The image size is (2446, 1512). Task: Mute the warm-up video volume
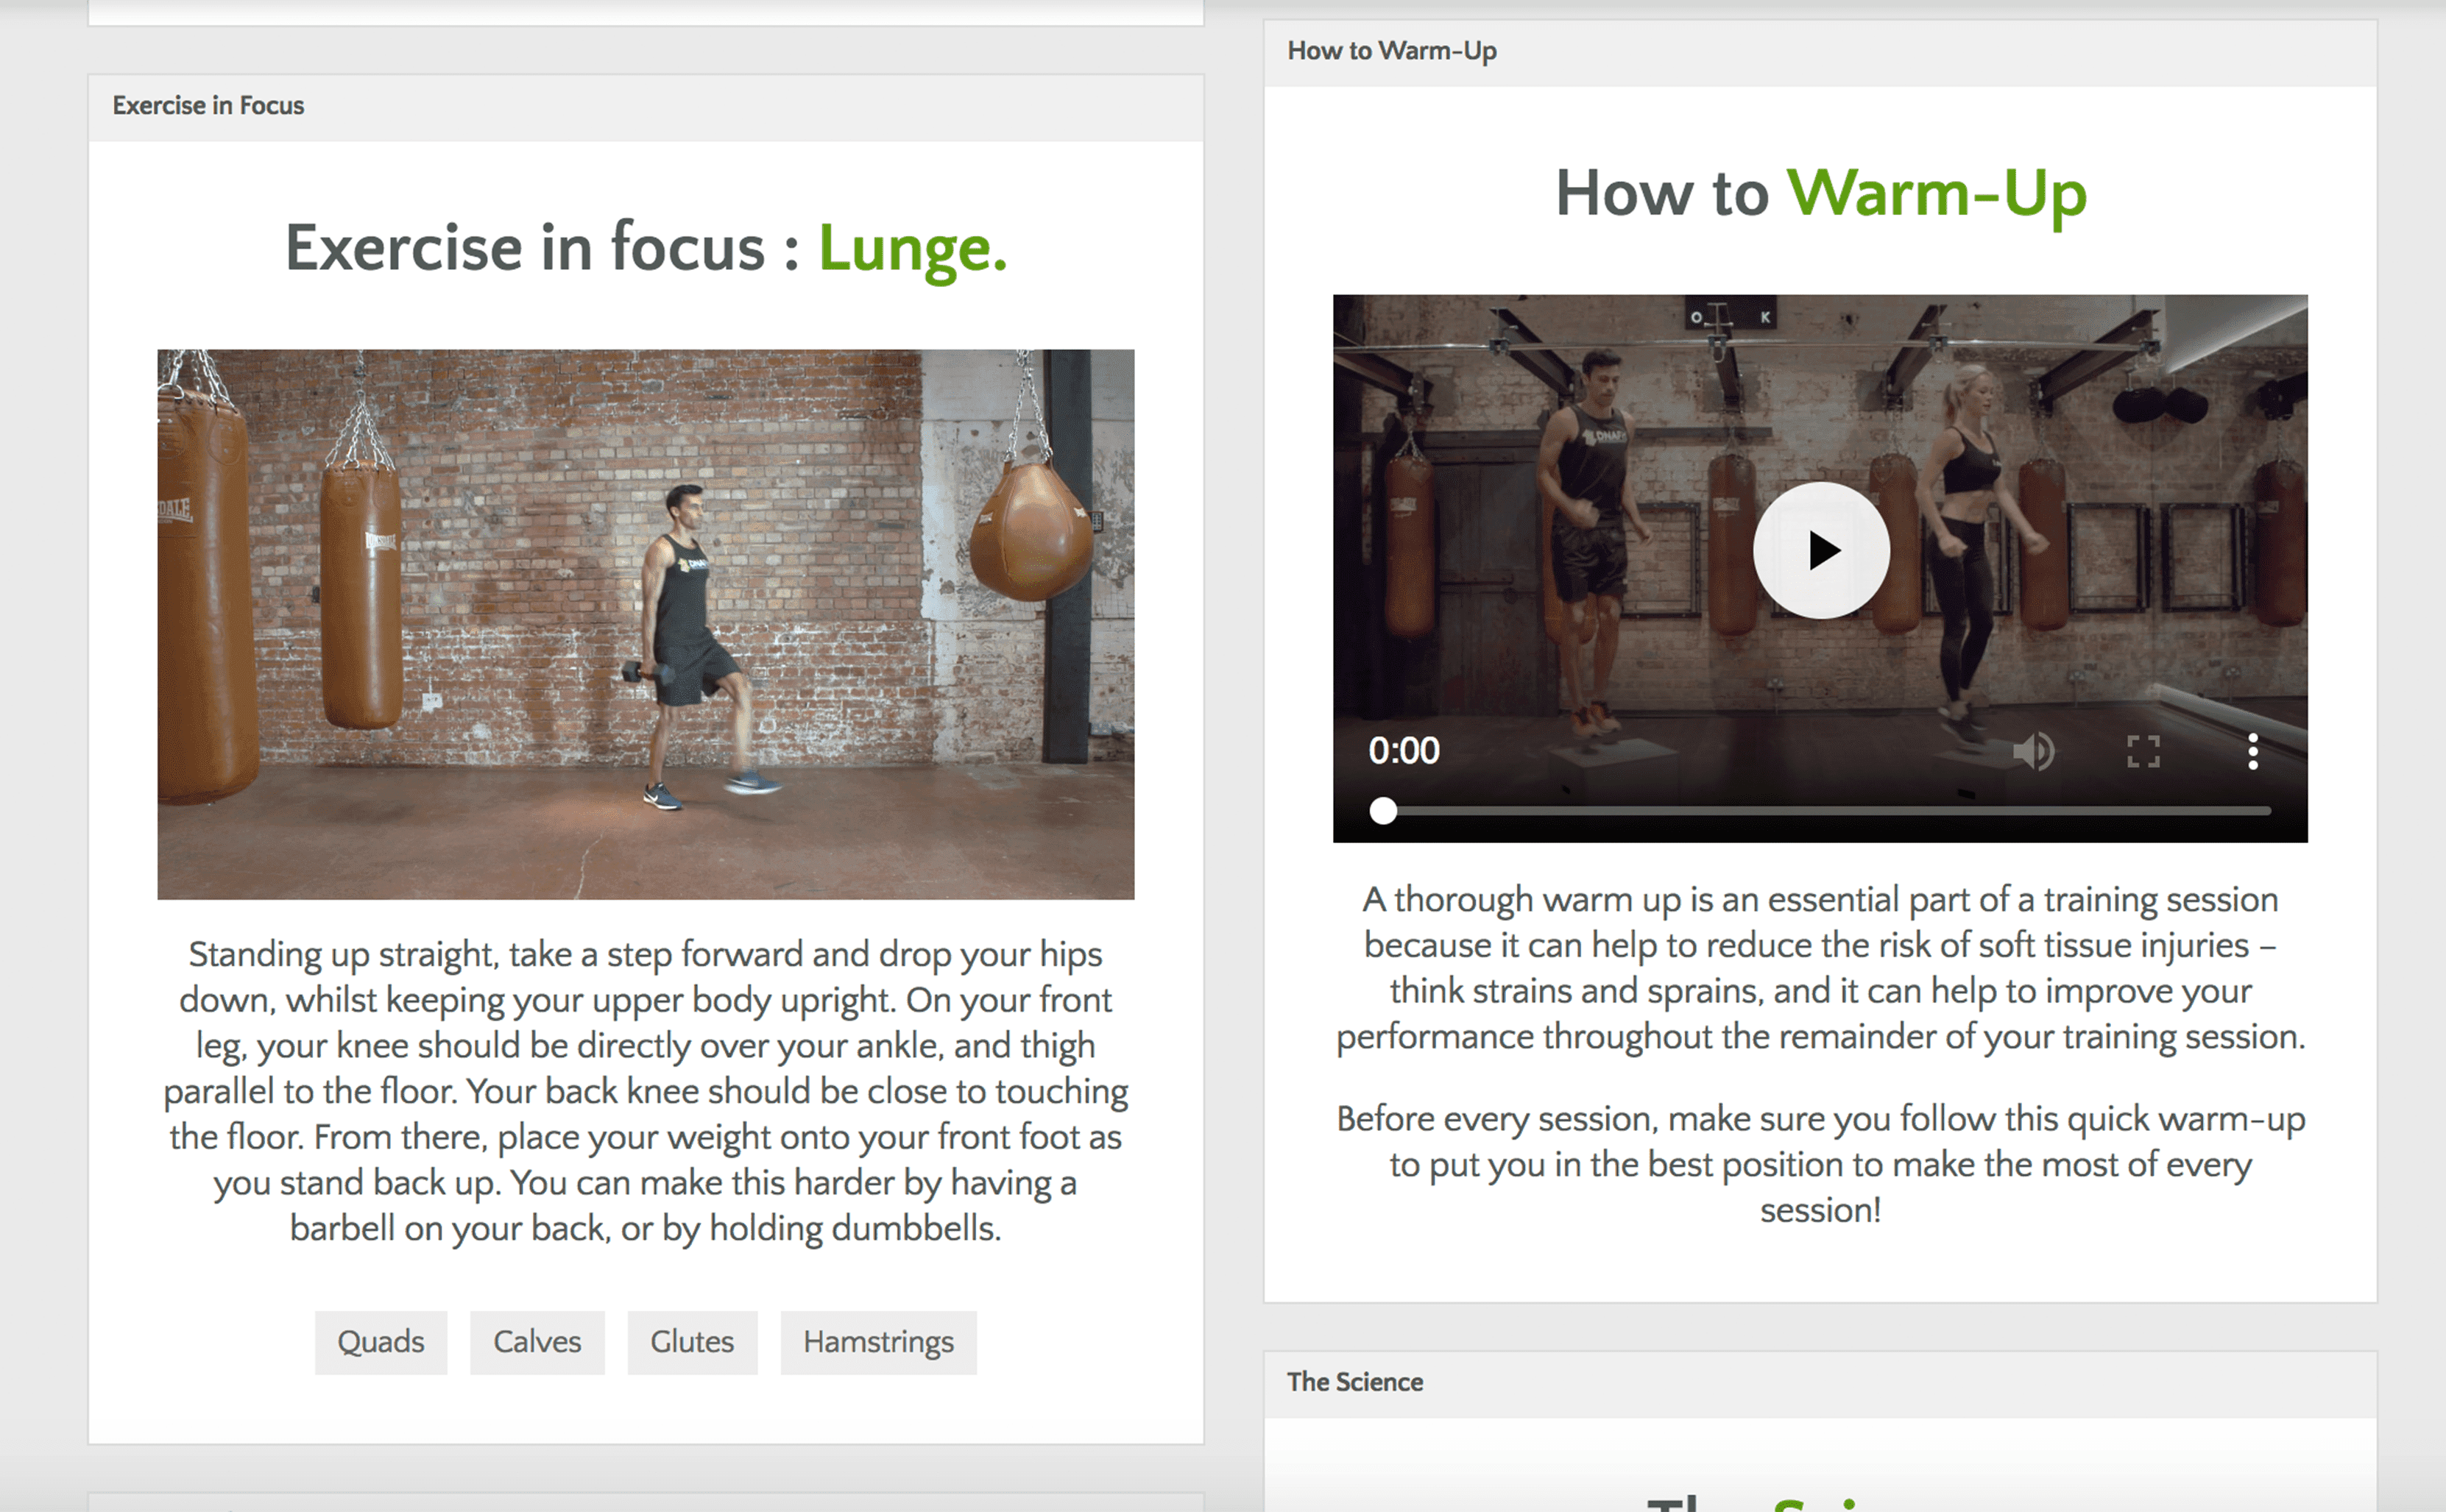click(x=2033, y=751)
